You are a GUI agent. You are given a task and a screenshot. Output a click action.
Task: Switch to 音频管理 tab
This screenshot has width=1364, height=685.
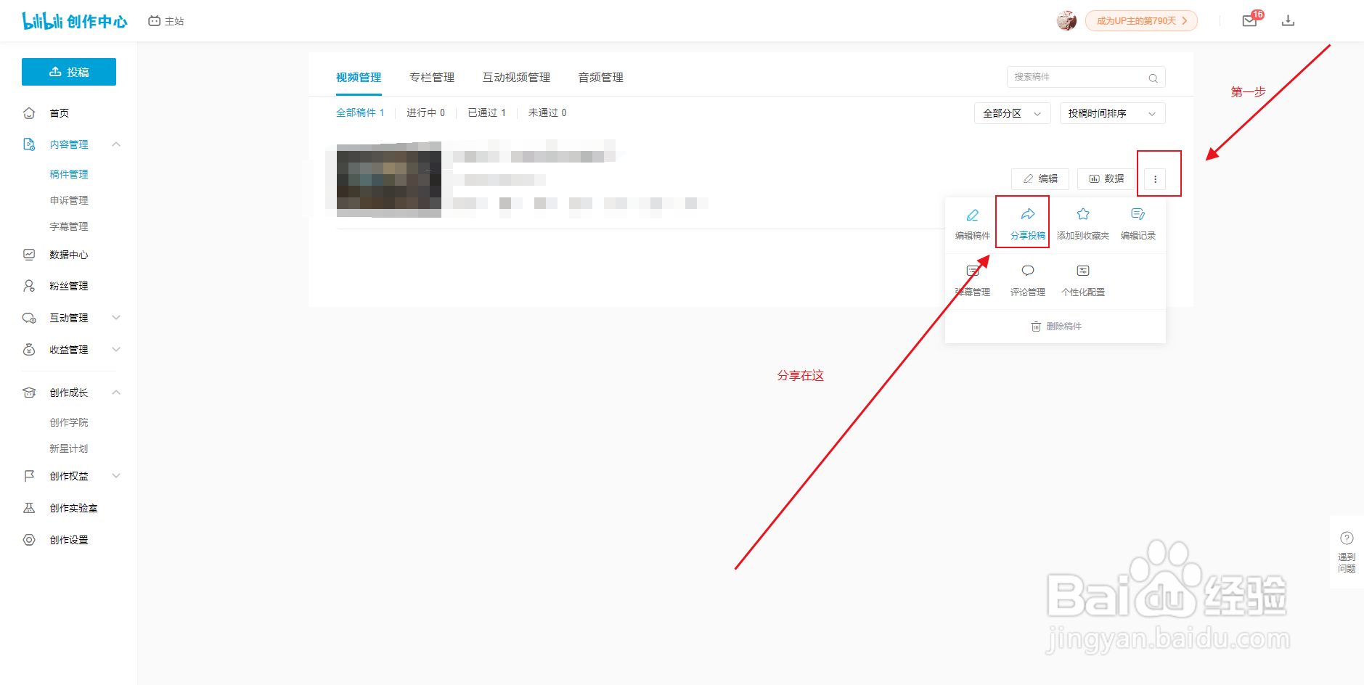600,78
